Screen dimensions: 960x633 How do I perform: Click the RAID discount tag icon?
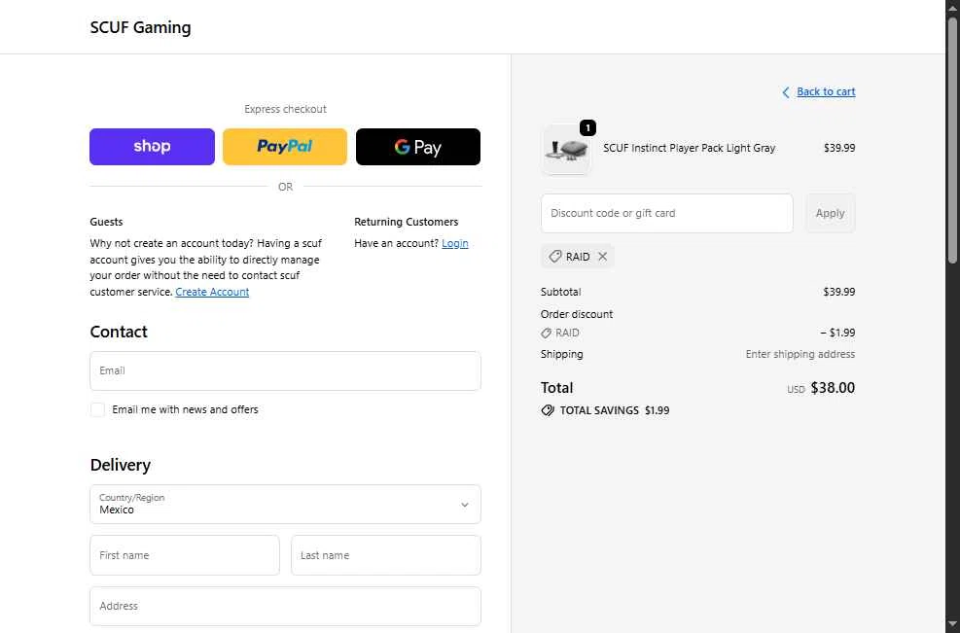(x=555, y=257)
